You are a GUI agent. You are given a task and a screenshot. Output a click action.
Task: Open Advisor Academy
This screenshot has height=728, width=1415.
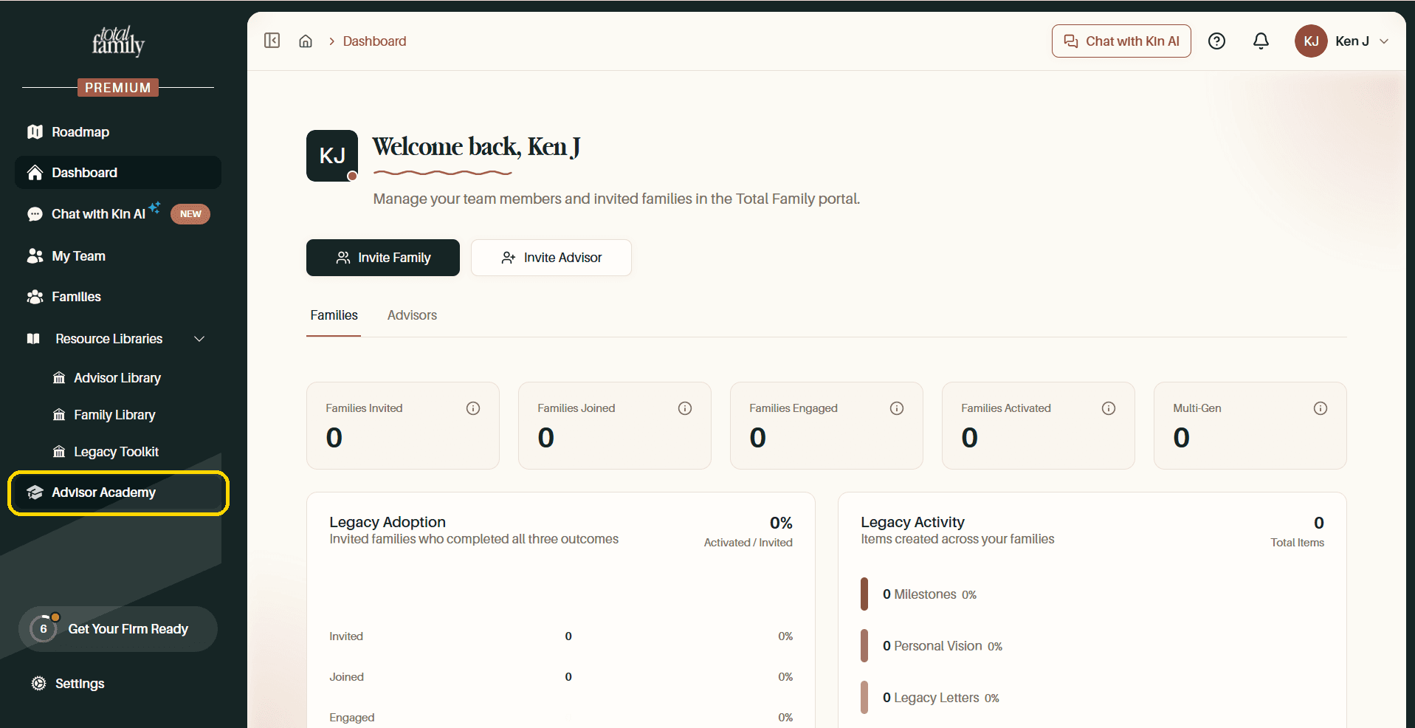point(118,492)
